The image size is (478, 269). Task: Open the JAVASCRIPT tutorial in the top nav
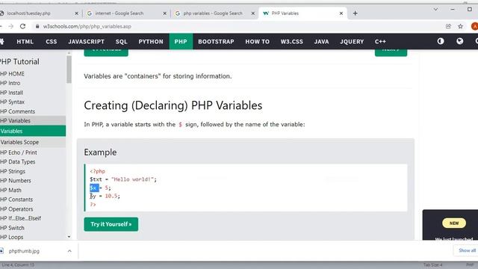pos(87,42)
